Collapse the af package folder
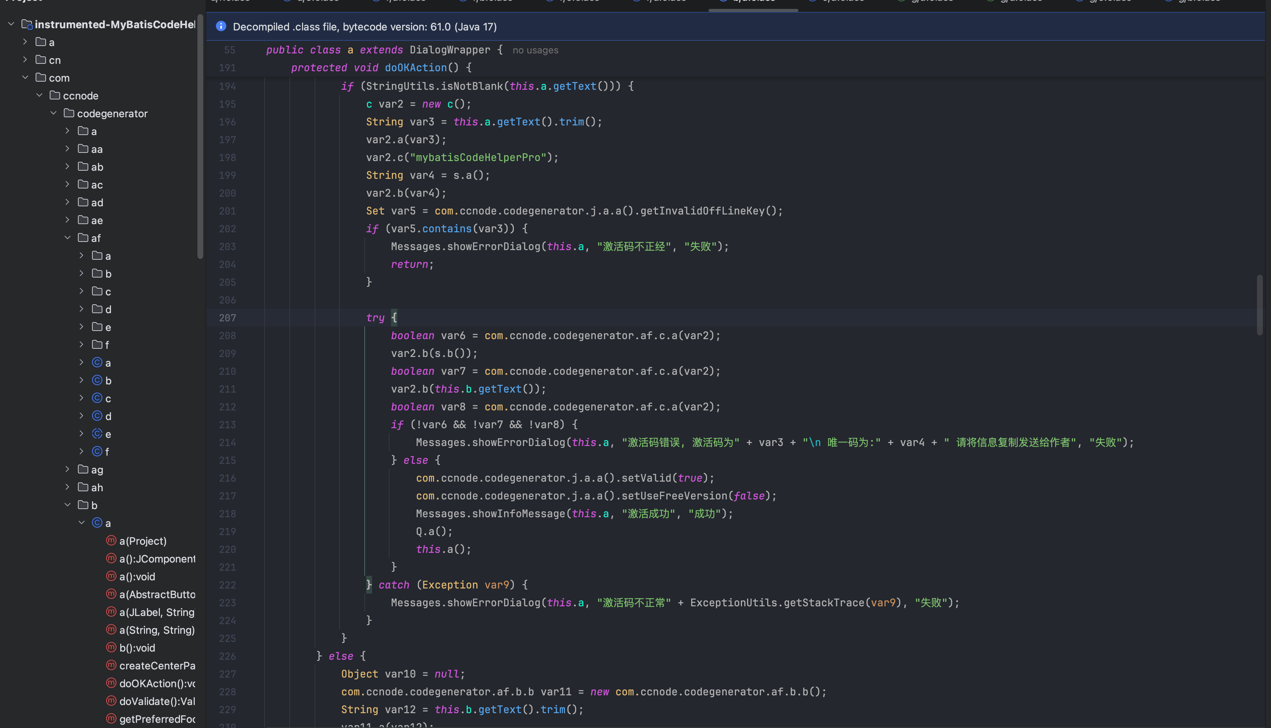Viewport: 1271px width, 728px height. (x=68, y=238)
